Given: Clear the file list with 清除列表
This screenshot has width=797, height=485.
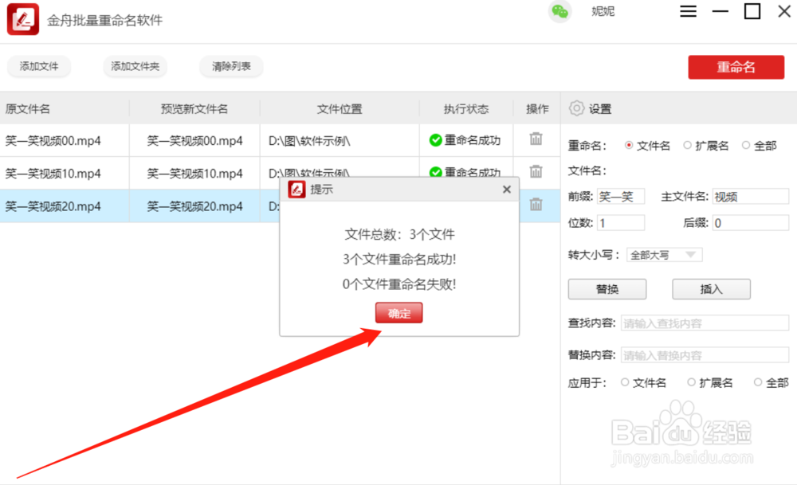Looking at the screenshot, I should click(231, 67).
